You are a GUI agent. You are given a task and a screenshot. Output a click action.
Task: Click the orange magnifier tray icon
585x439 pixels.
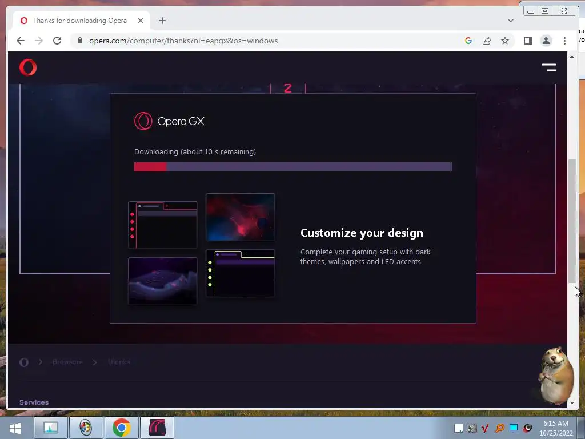(499, 428)
